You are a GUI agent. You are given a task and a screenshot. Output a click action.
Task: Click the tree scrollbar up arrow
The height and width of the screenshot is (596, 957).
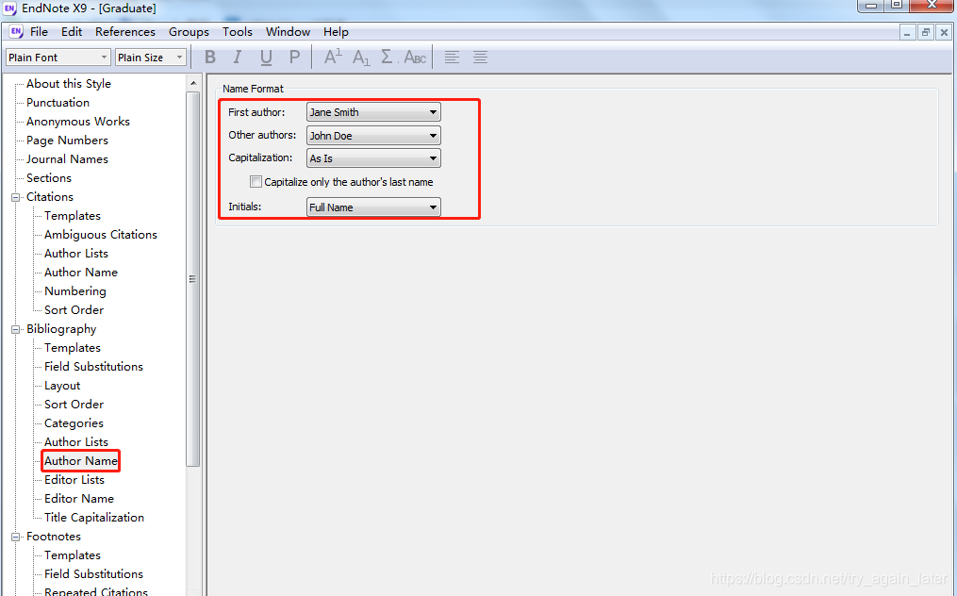193,83
